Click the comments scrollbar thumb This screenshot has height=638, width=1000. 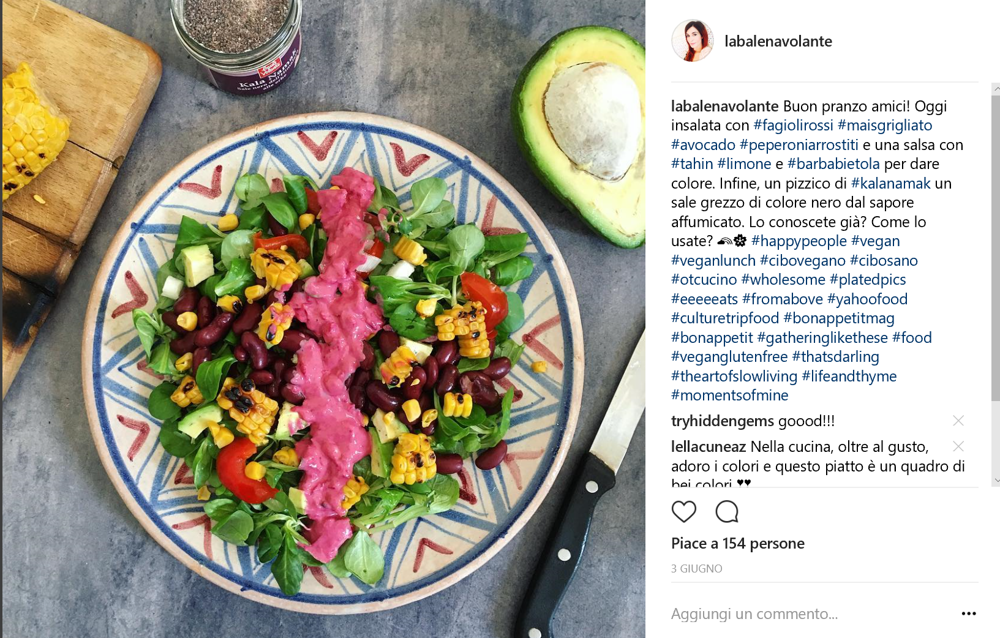(996, 248)
